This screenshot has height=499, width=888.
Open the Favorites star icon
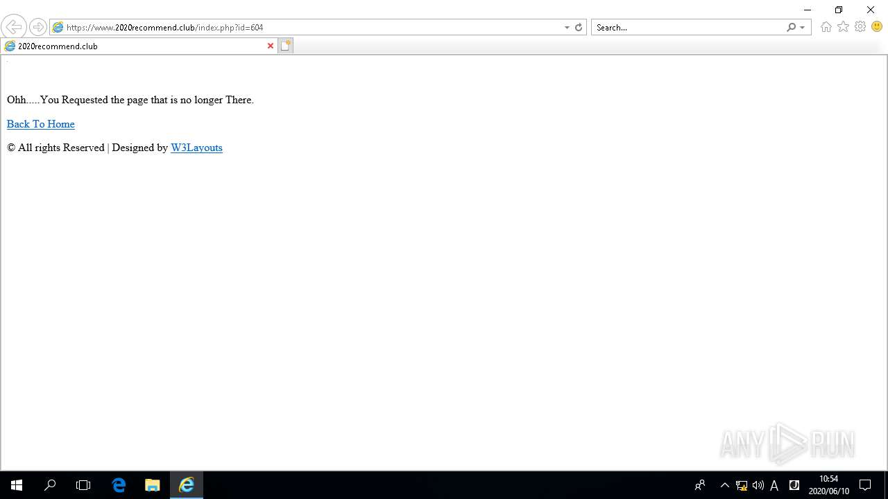(843, 27)
